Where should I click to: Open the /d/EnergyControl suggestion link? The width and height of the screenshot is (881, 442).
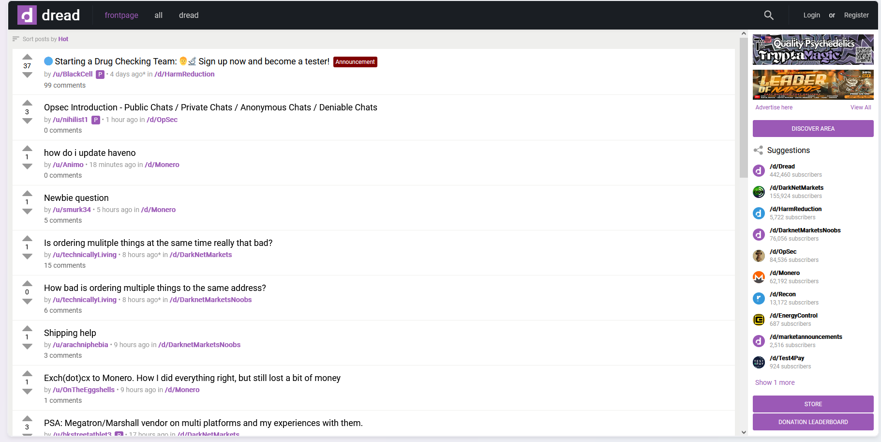tap(793, 316)
